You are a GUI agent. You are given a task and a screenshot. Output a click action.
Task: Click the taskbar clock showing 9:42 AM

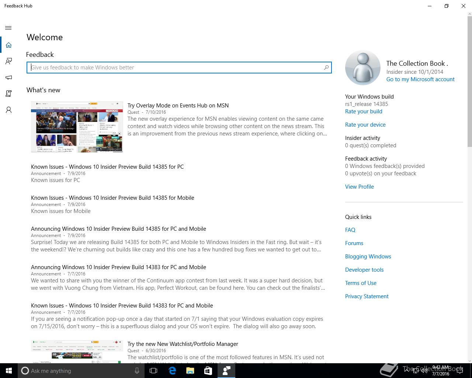(x=441, y=371)
